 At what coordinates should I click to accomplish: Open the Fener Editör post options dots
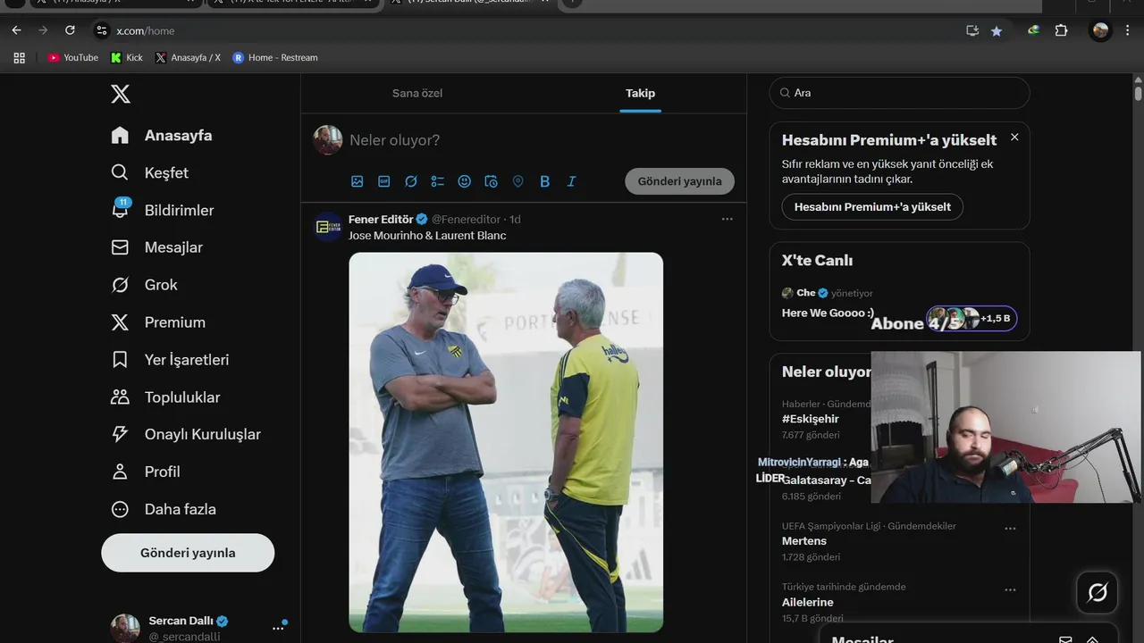point(727,219)
